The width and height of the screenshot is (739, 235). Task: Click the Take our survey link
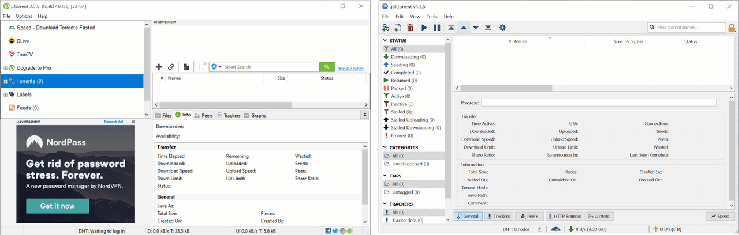(350, 69)
